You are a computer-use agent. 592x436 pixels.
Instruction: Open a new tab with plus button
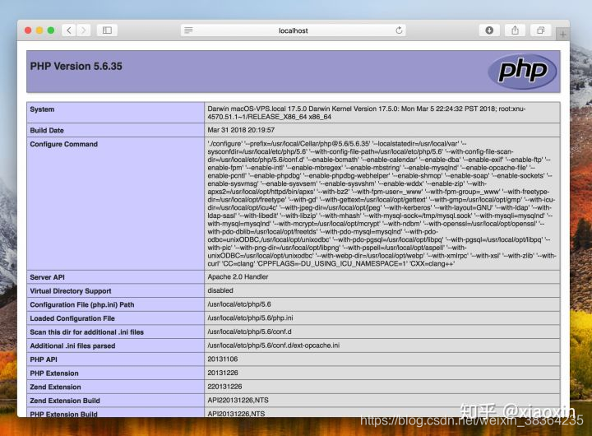pos(562,35)
